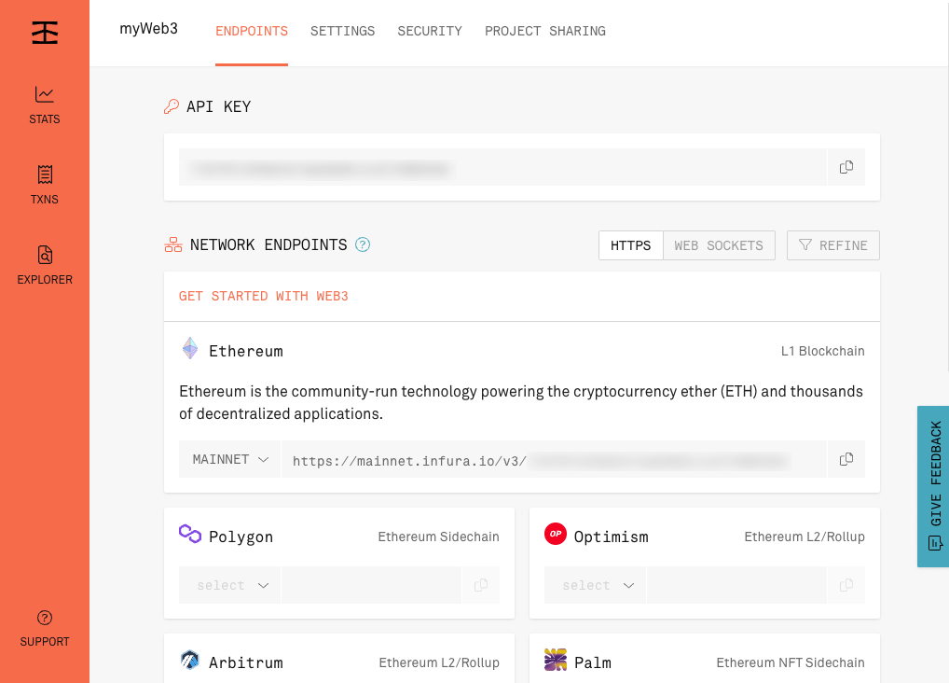Image resolution: width=949 pixels, height=683 pixels.
Task: Click the Palm logo icon
Action: point(555,660)
